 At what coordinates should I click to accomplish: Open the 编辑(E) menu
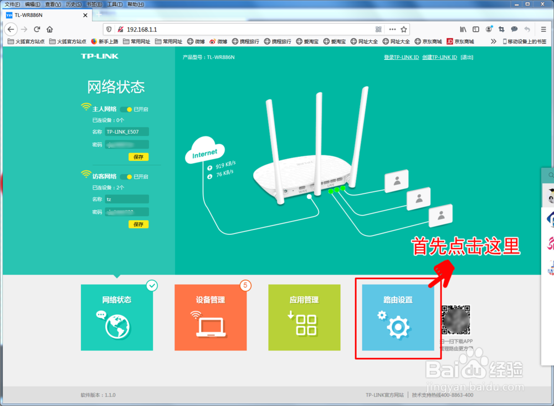tap(33, 4)
